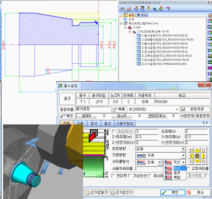Image resolution: width=212 pixels, height=199 pixels.
Task: Confirm with the 확인 button
Action: (x=172, y=192)
